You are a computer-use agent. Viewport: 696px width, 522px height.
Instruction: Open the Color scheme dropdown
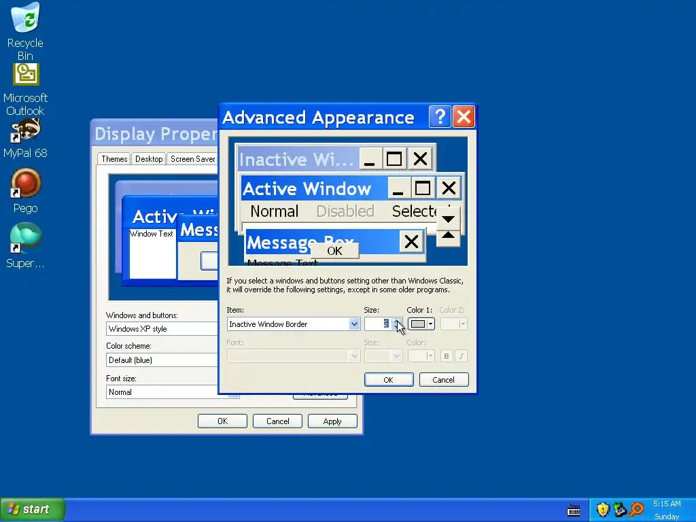(x=162, y=360)
